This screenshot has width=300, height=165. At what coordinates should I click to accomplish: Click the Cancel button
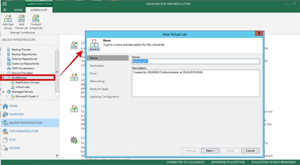(x=250, y=151)
